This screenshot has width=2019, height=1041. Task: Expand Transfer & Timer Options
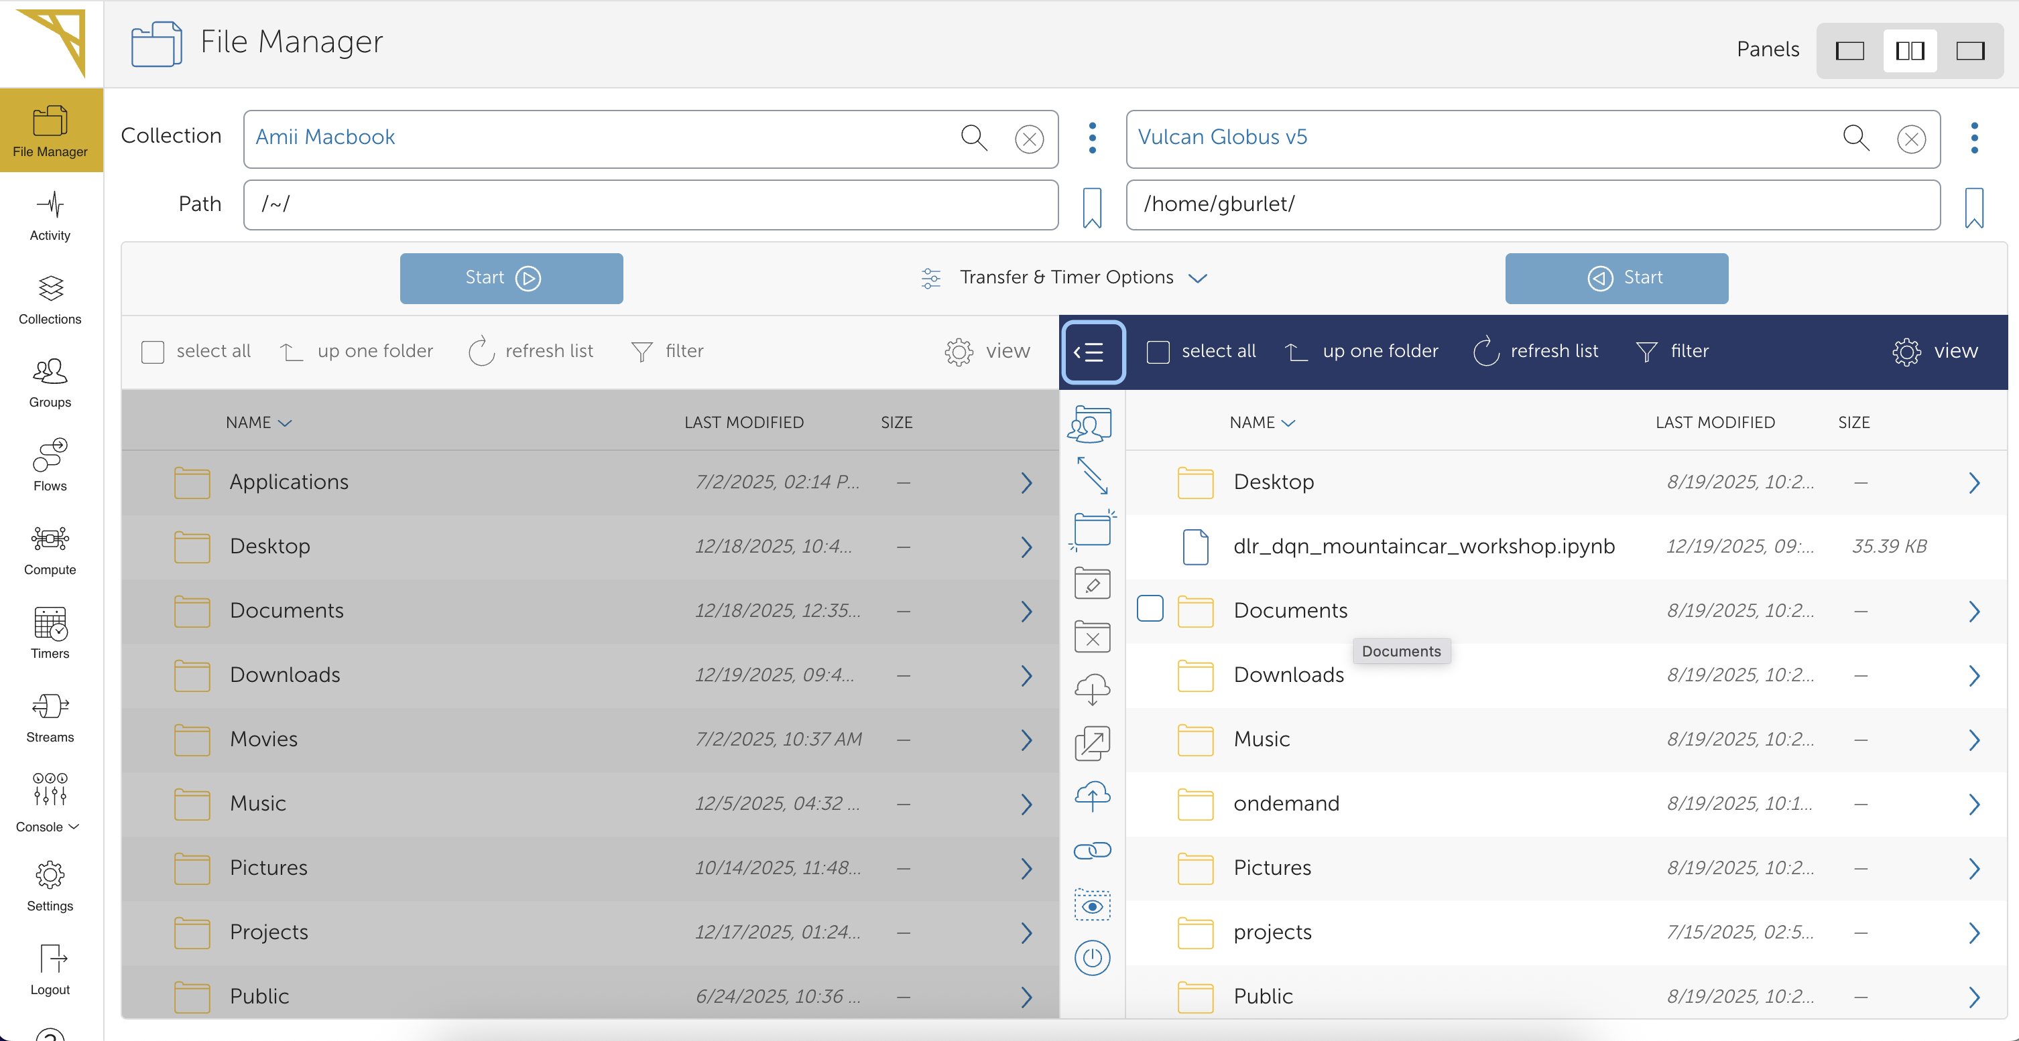coord(1066,278)
